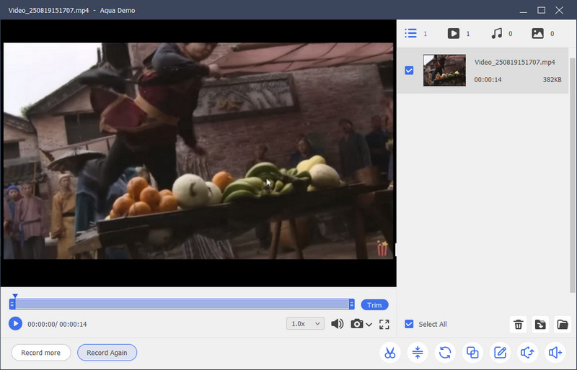Click the Record Again button
This screenshot has height=370, width=577.
click(x=107, y=353)
